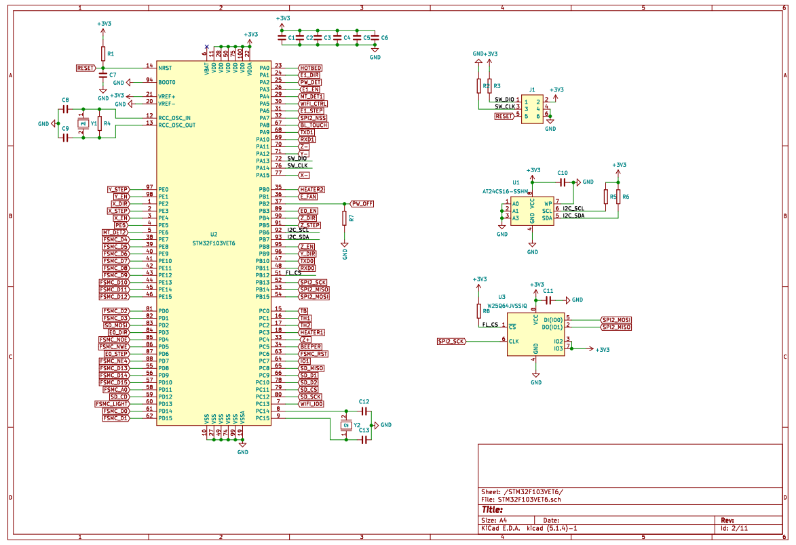
Task: Click the FSMC_A0 label on PD11
Action: tap(116, 390)
